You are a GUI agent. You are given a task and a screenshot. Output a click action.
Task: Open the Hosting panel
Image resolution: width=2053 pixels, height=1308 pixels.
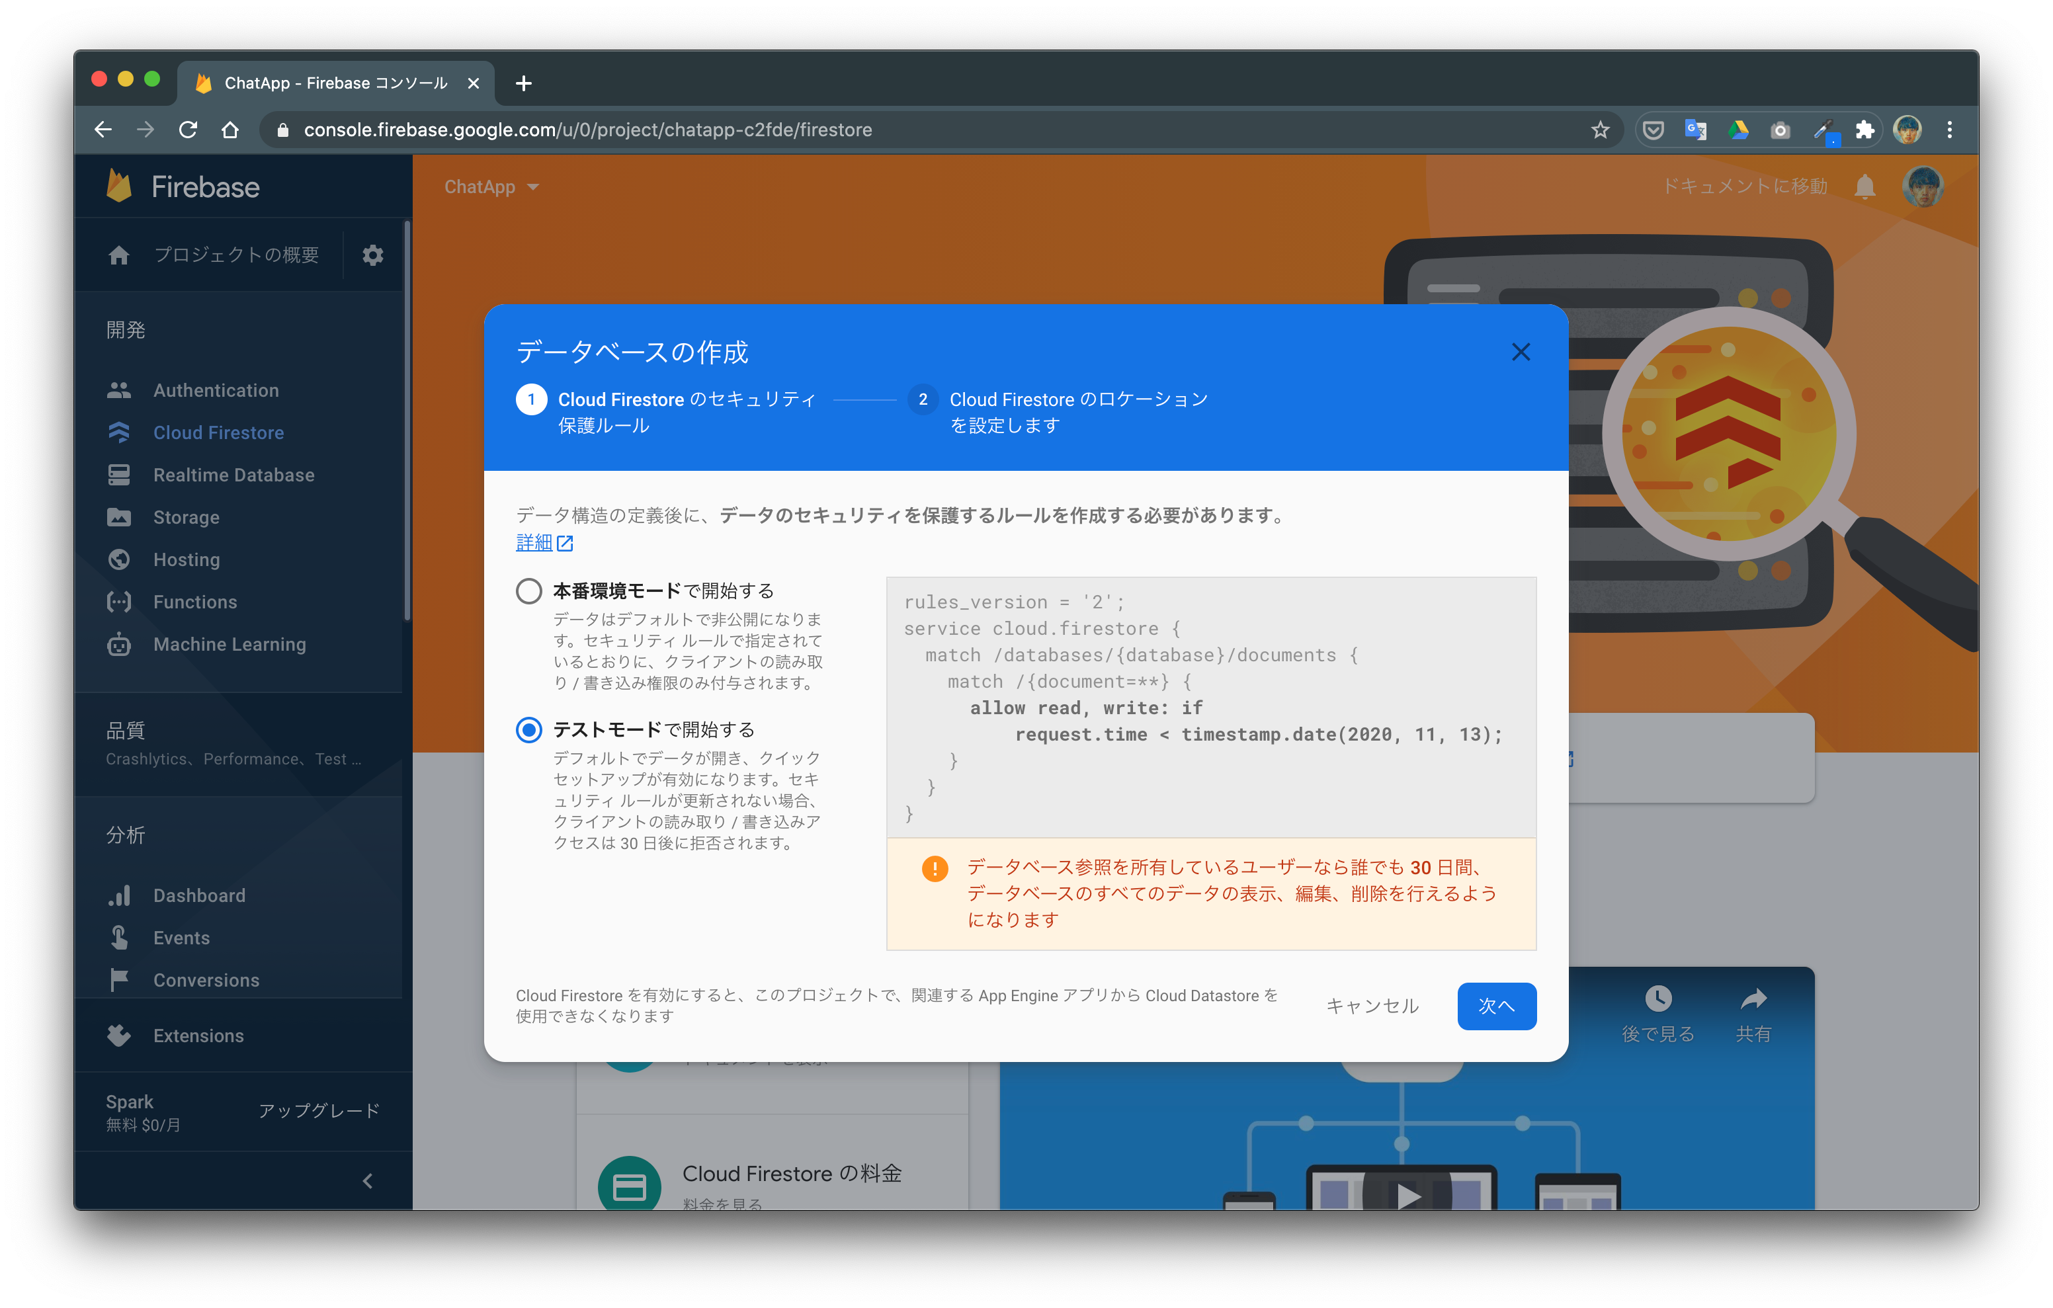coord(187,559)
